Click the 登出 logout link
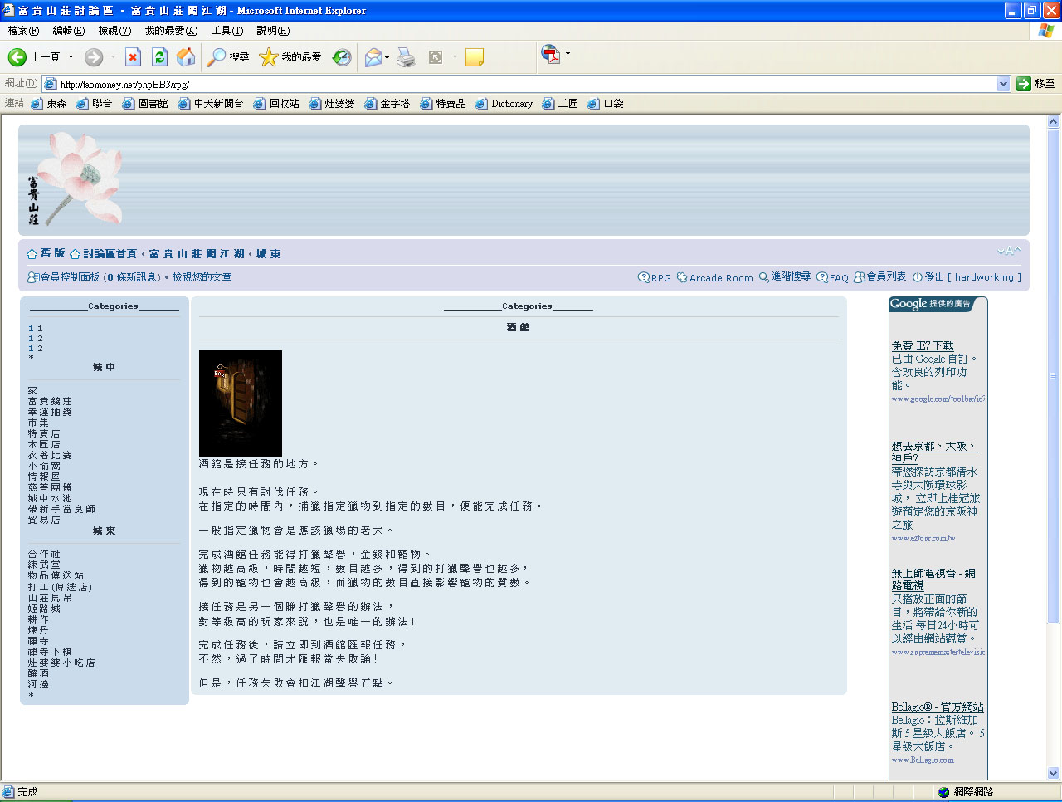The height and width of the screenshot is (802, 1062). point(934,277)
